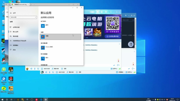
Task: Click the dark window vertical scrollbar
Action: [x=135, y=33]
